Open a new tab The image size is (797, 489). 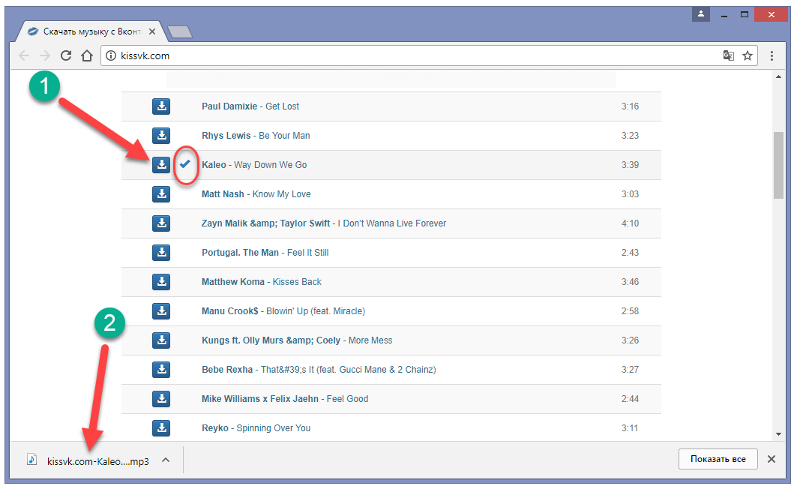180,31
